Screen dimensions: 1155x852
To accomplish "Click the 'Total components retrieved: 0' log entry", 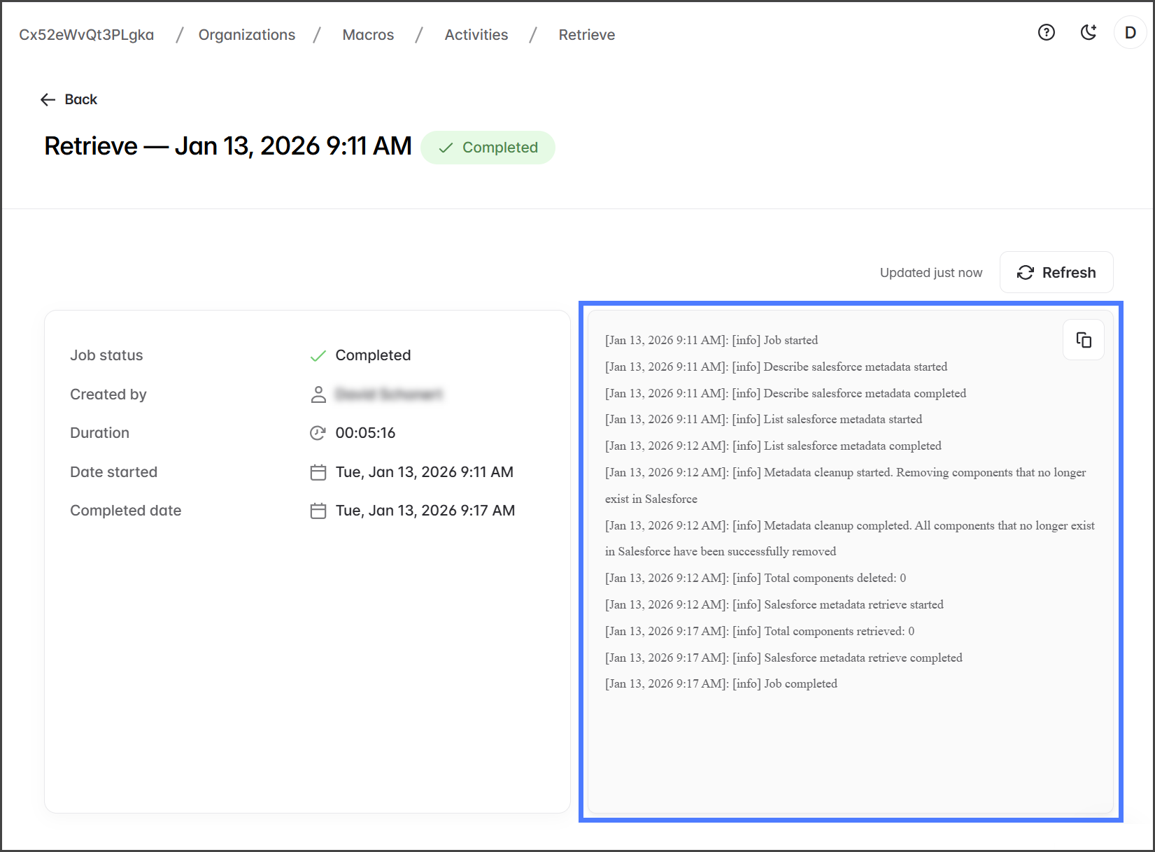I will pyautogui.click(x=759, y=631).
